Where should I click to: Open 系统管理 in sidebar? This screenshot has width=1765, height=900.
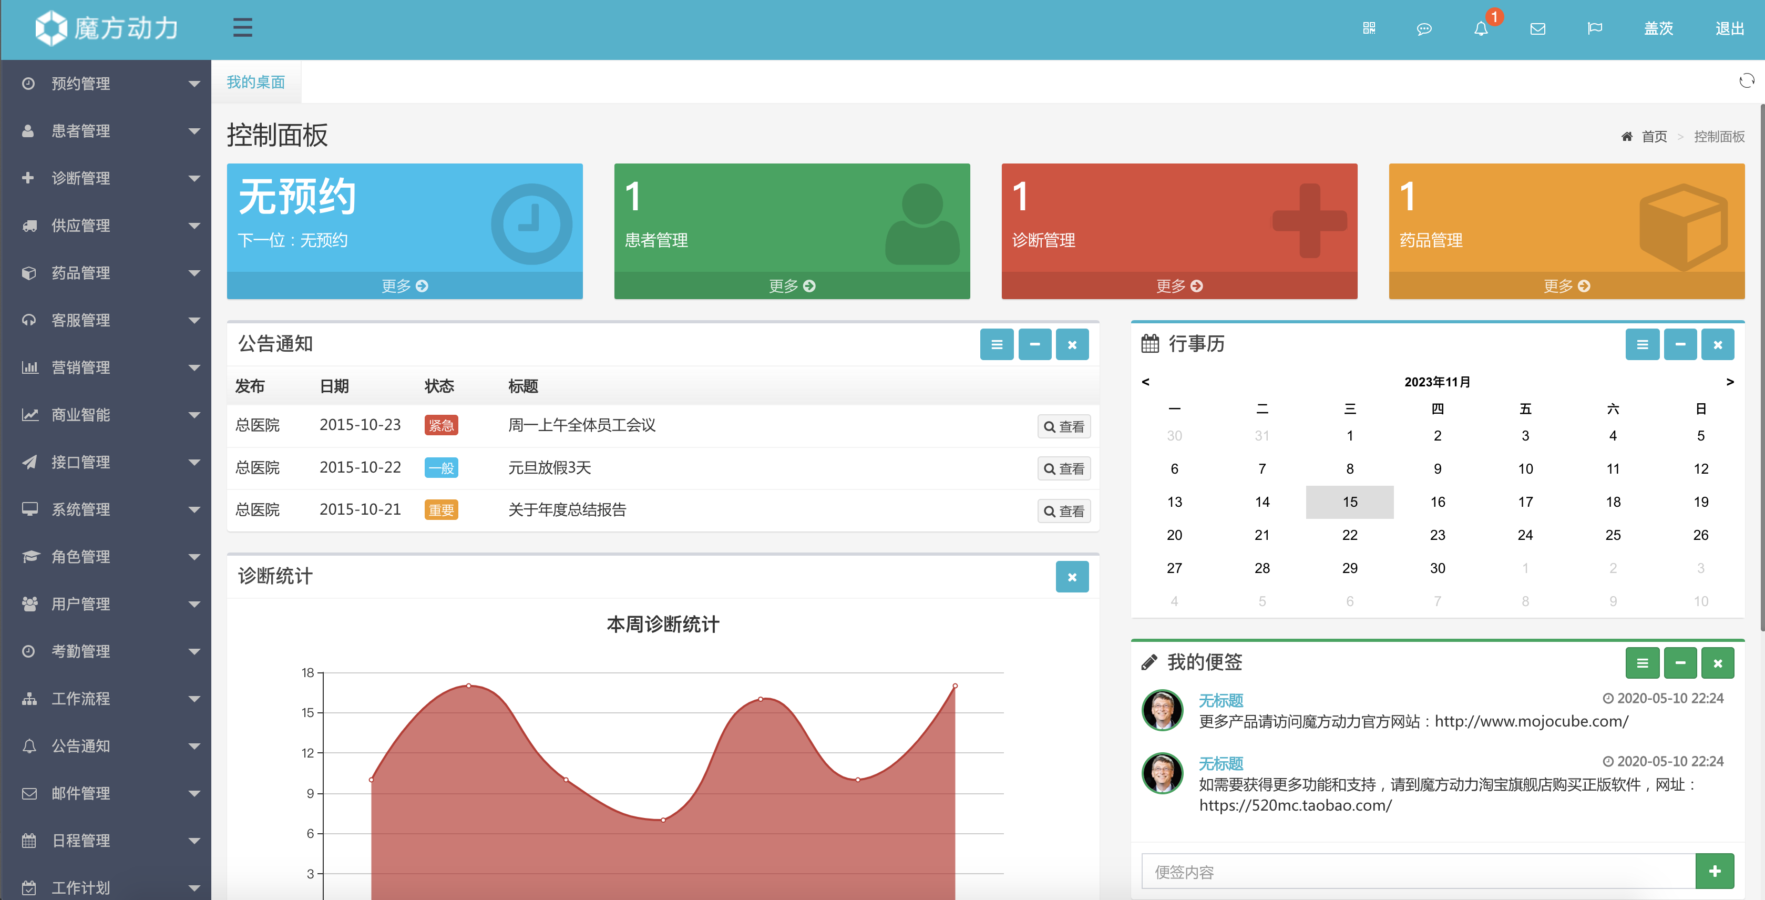(x=106, y=509)
